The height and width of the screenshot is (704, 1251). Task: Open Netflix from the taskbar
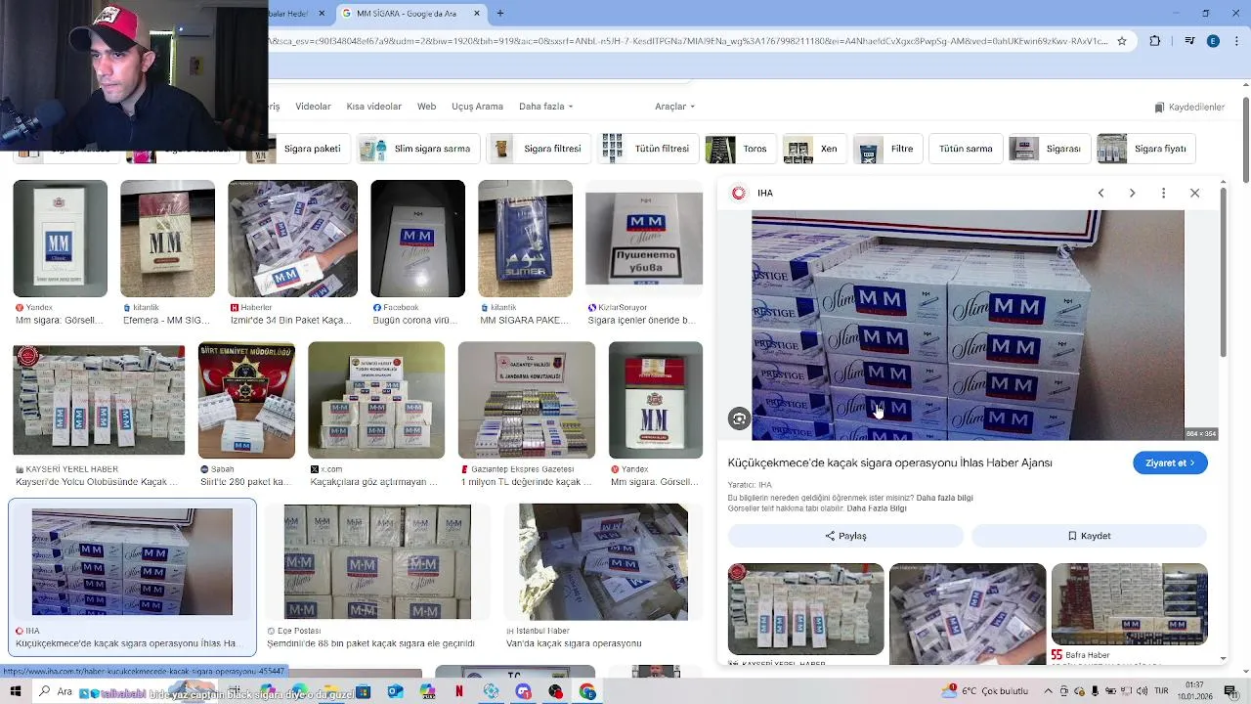[459, 691]
